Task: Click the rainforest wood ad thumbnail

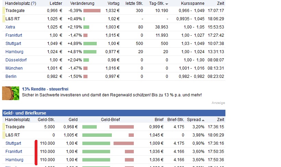Action: [x=11, y=93]
